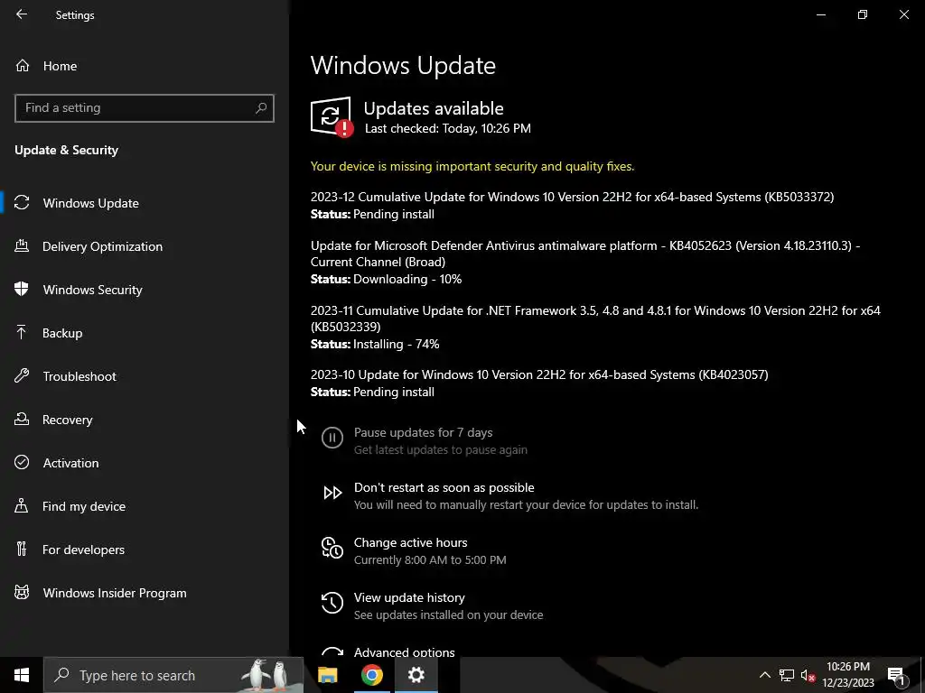
Task: Click the Delivery Optimization icon
Action: pyautogui.click(x=22, y=245)
